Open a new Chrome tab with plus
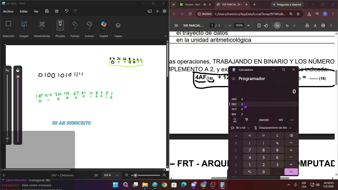The height and width of the screenshot is (190, 338). tap(254, 4)
